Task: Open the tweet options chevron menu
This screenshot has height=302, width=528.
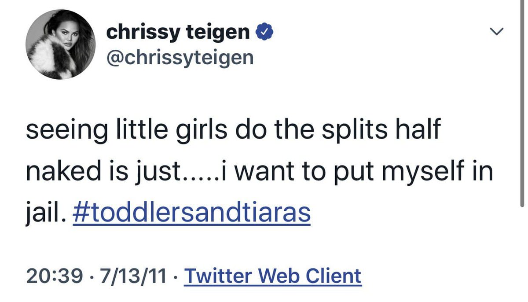Action: (496, 31)
